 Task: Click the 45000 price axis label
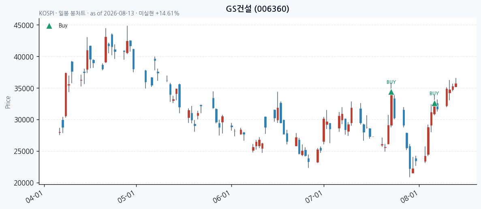point(24,25)
